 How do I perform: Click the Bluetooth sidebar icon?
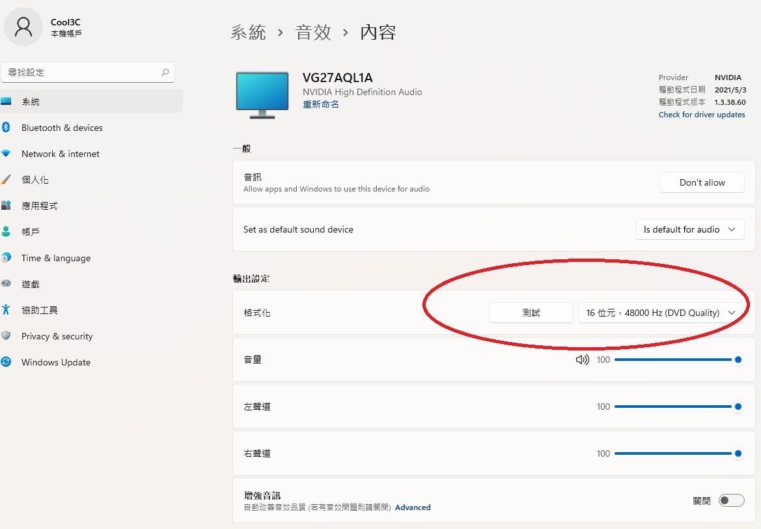[x=6, y=127]
